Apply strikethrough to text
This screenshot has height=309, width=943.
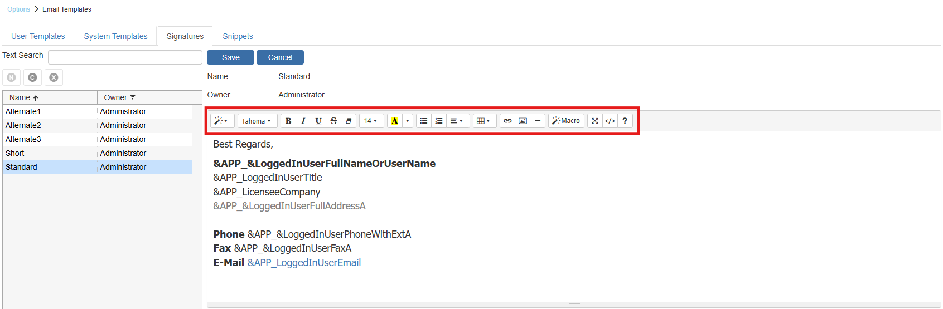tap(333, 121)
